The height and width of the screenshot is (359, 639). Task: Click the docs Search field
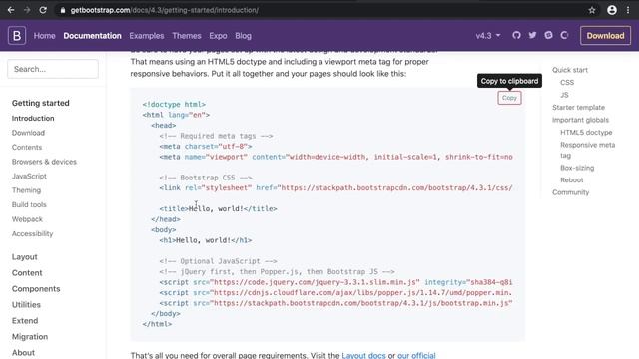tap(53, 69)
